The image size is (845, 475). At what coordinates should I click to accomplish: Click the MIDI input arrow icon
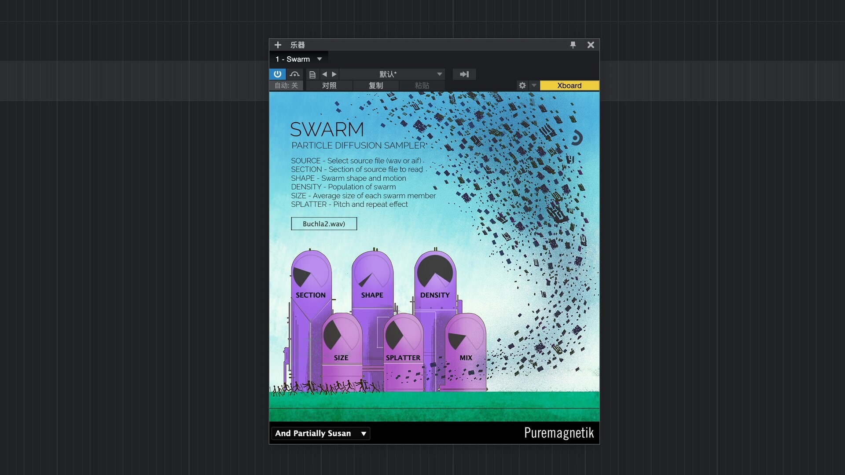(464, 74)
